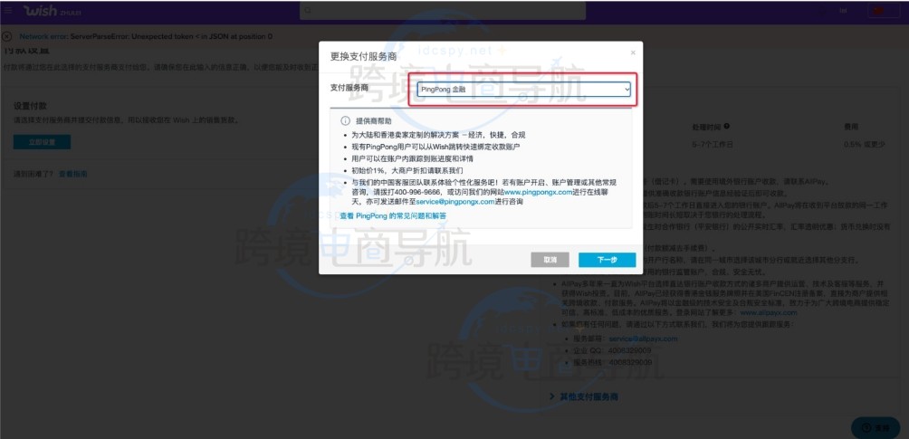Open the www.allpayx.com link
909x439 pixels.
[x=769, y=312]
